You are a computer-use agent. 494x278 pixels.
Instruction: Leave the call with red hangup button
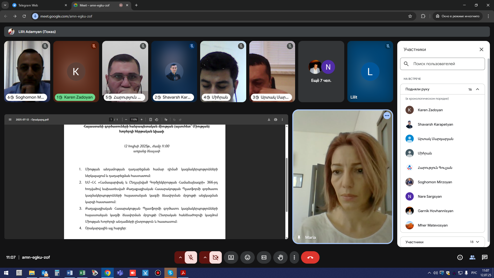click(310, 257)
